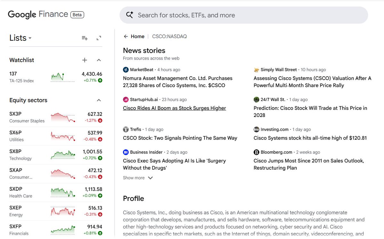Open the Lists dropdown menu
384x239 pixels.
20,38
